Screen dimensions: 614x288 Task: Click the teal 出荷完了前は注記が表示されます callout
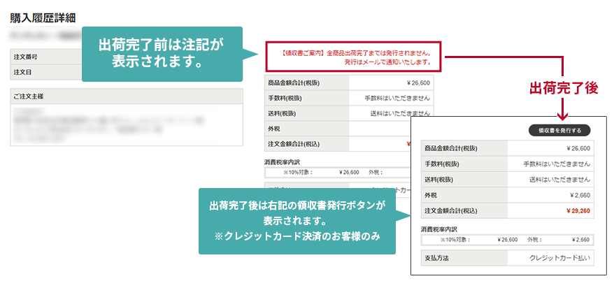point(162,53)
